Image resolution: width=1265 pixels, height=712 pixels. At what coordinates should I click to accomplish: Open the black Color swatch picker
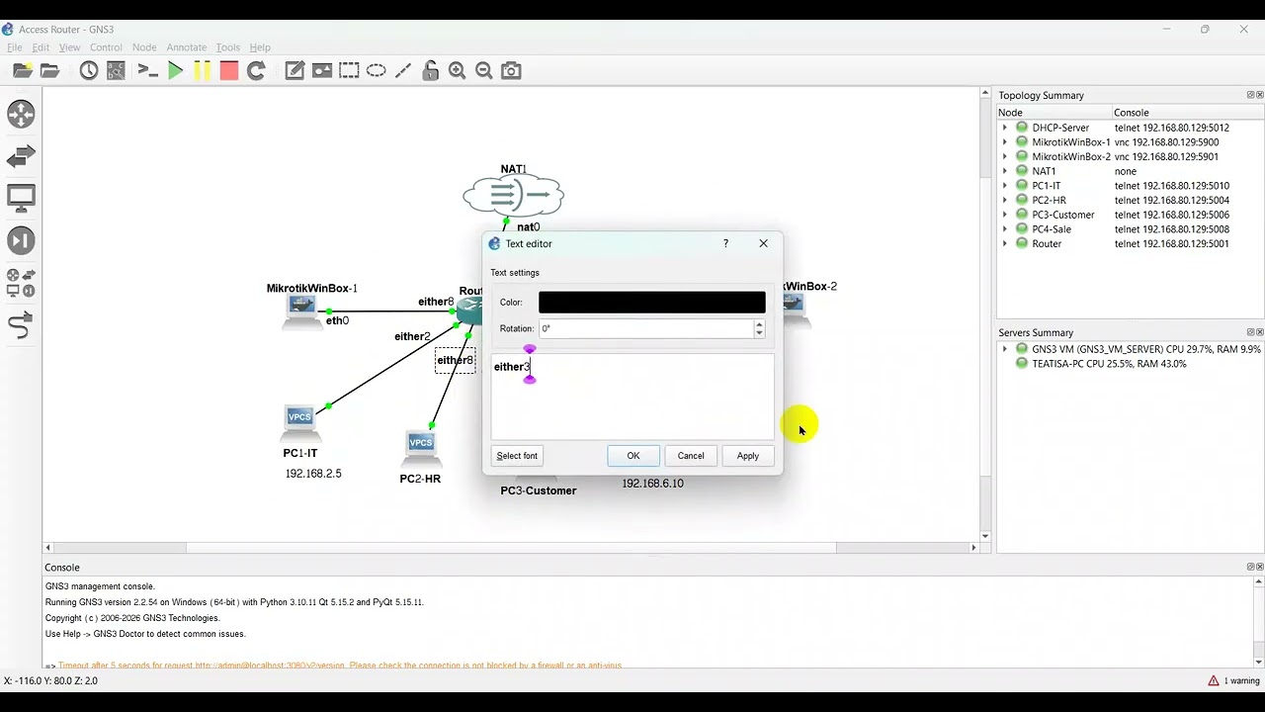click(652, 303)
